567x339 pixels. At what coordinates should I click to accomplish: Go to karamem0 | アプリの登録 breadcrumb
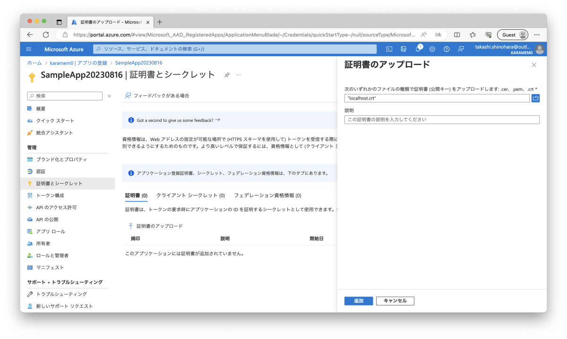[x=78, y=63]
